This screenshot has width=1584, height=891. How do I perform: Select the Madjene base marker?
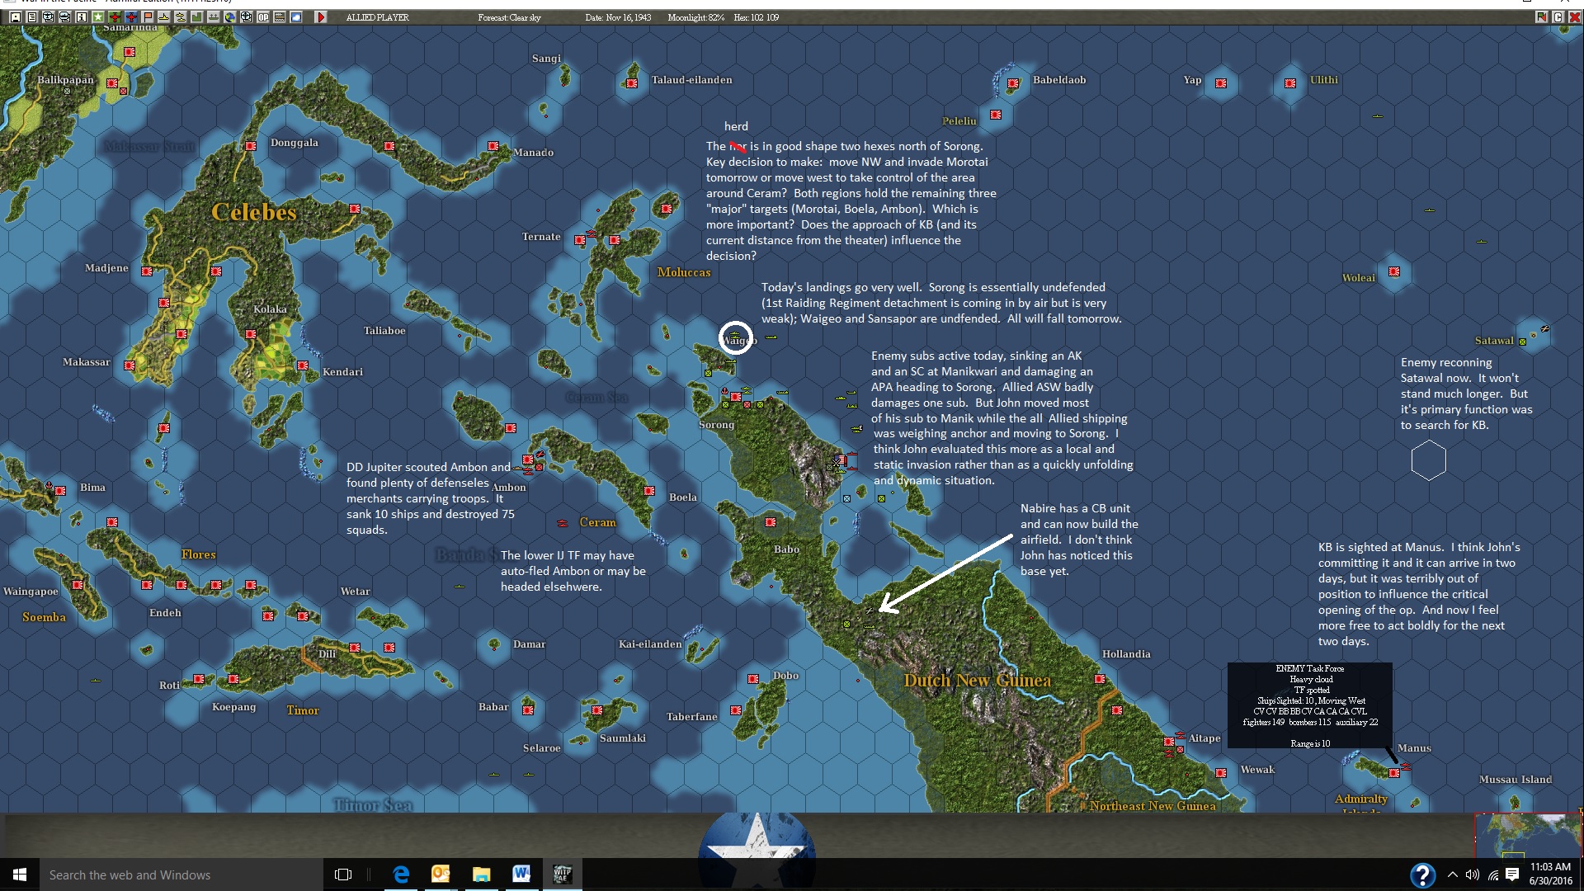point(147,271)
